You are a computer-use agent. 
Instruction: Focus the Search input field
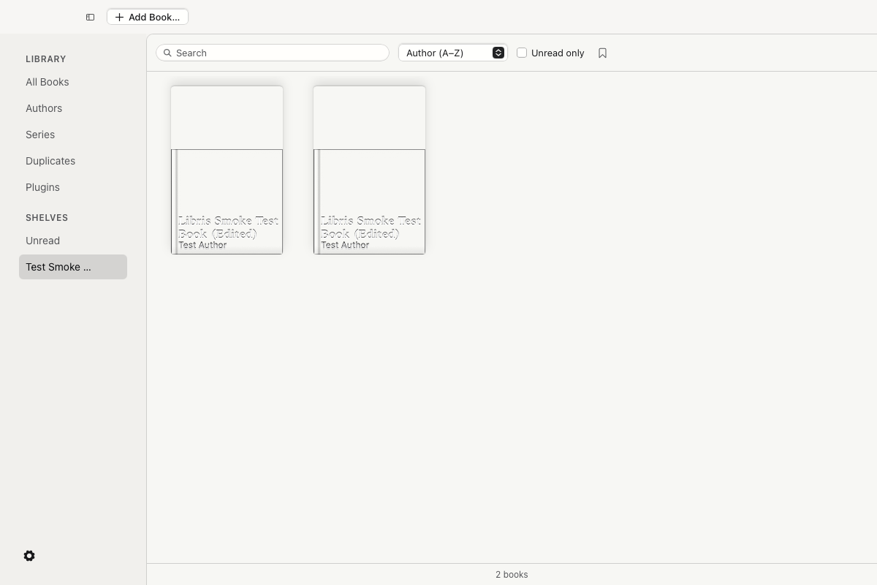[273, 53]
